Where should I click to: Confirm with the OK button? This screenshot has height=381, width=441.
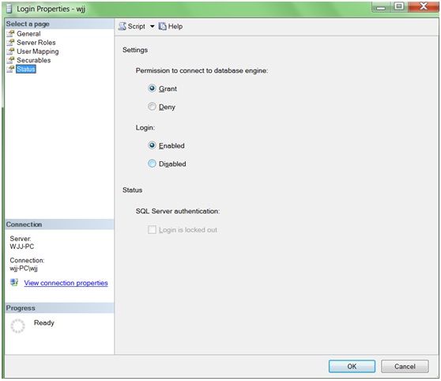(352, 366)
